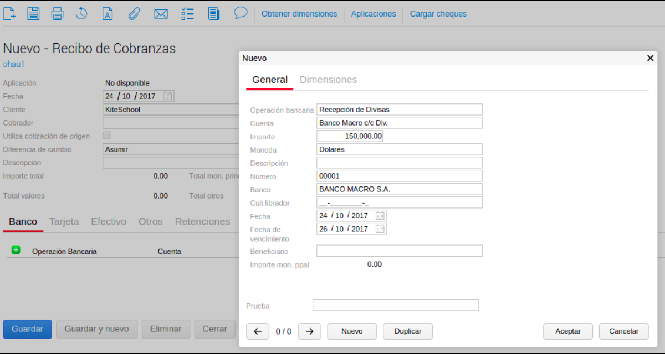Switch to the Dimensiones tab

[328, 80]
